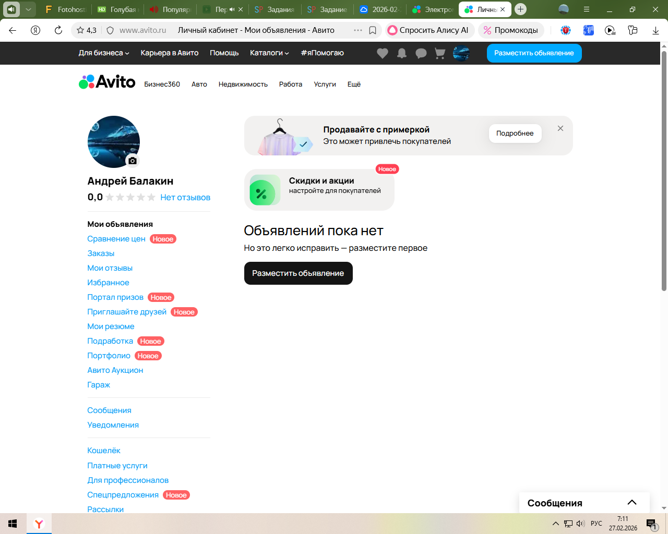The height and width of the screenshot is (534, 668).
Task: Open profile menu via header avatar
Action: [x=461, y=53]
